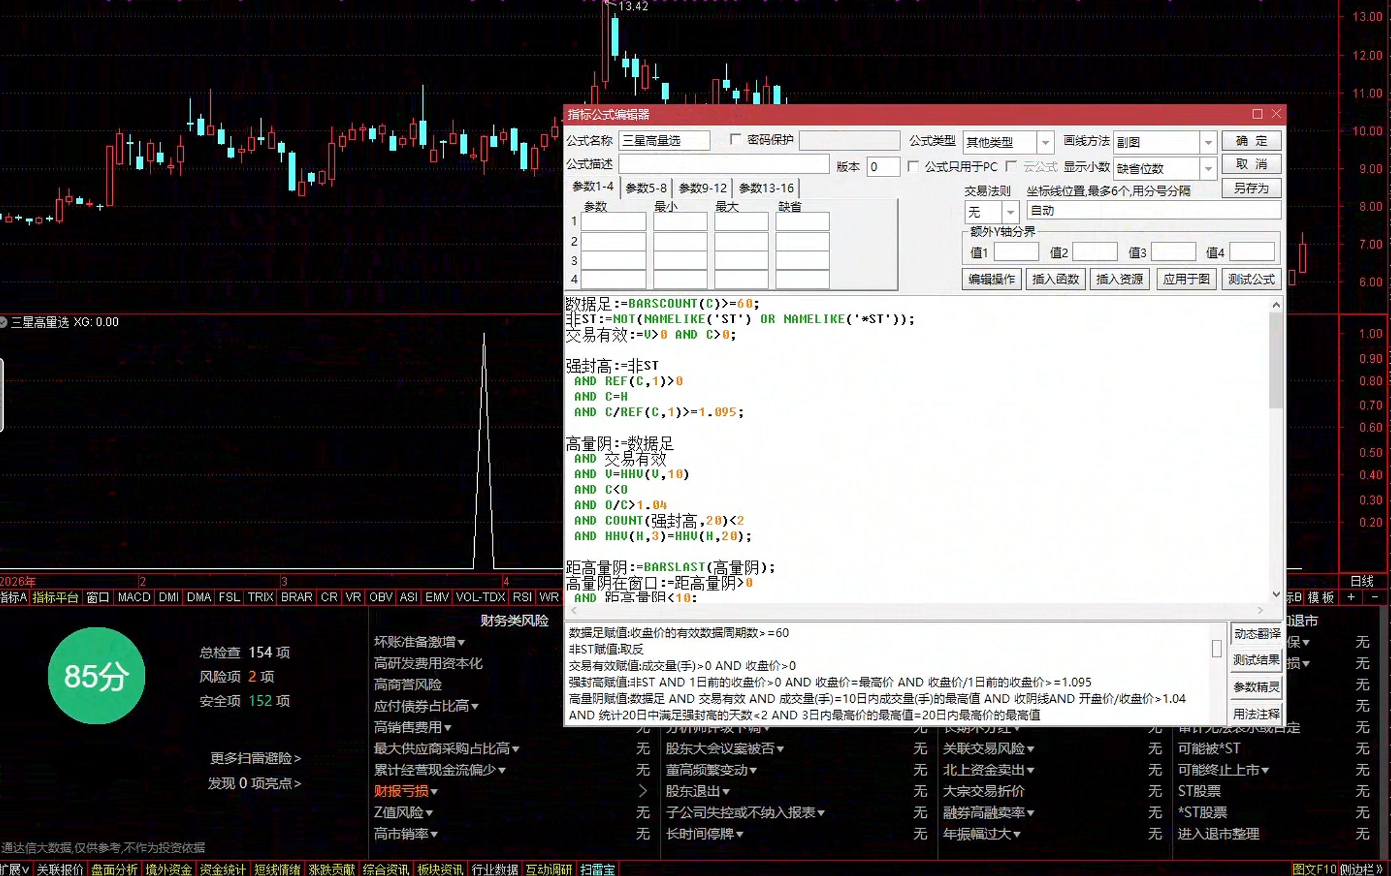Click 插入函数 button
Viewport: 1391px width, 876px height.
[1055, 279]
